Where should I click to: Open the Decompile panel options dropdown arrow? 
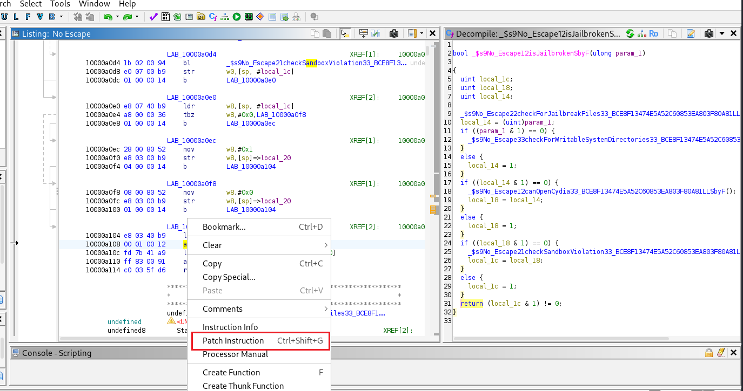pyautogui.click(x=722, y=33)
